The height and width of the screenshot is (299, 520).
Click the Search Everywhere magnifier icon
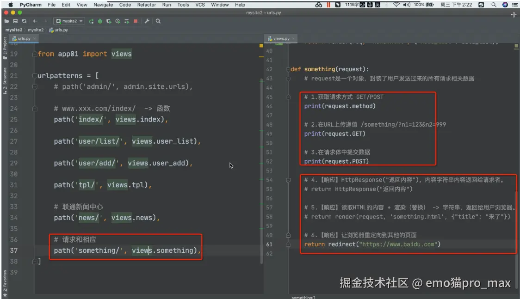click(158, 21)
